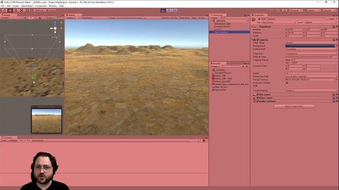The image size is (339, 190).
Task: Select New Terrain asset in Project
Action: (221, 87)
